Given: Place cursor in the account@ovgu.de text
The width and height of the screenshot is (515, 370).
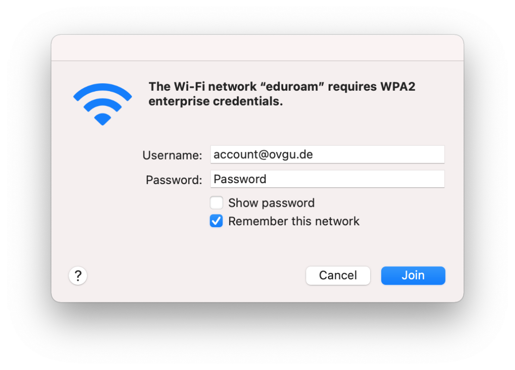Looking at the screenshot, I should pyautogui.click(x=263, y=154).
